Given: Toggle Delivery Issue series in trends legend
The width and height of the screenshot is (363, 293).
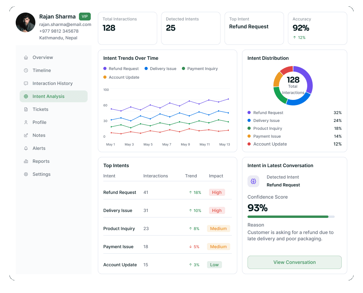Looking at the screenshot, I should (x=160, y=68).
